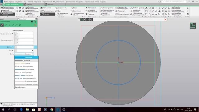Switch to Твердотельное моделирование toolset
Viewport: 199px width, 112px height.
(7, 8)
